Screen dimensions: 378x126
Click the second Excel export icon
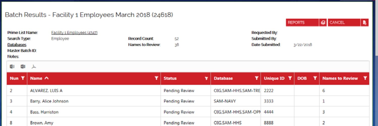click(x=23, y=67)
